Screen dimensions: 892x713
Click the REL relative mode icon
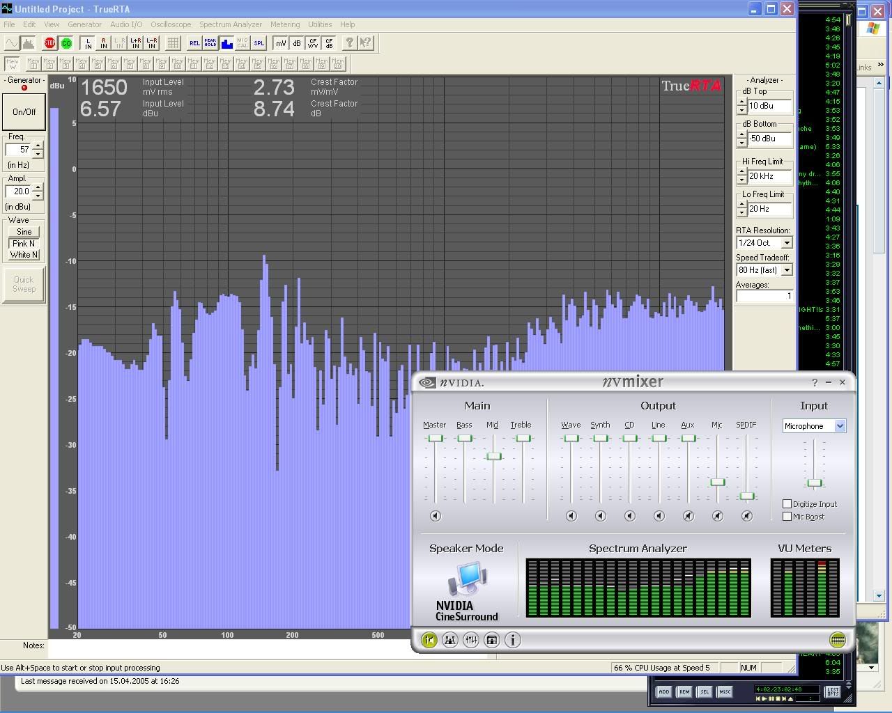pyautogui.click(x=194, y=43)
